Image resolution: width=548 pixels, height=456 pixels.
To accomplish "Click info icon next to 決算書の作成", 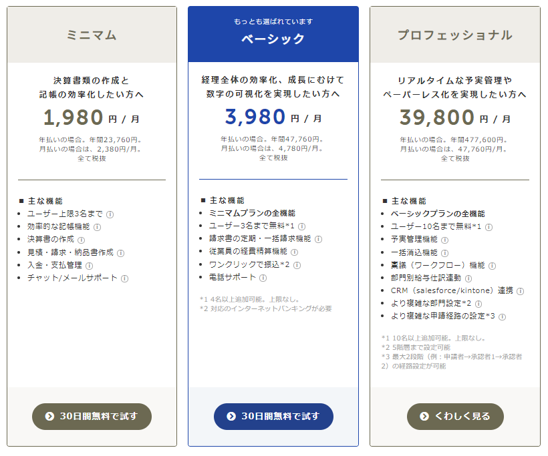I will [82, 240].
